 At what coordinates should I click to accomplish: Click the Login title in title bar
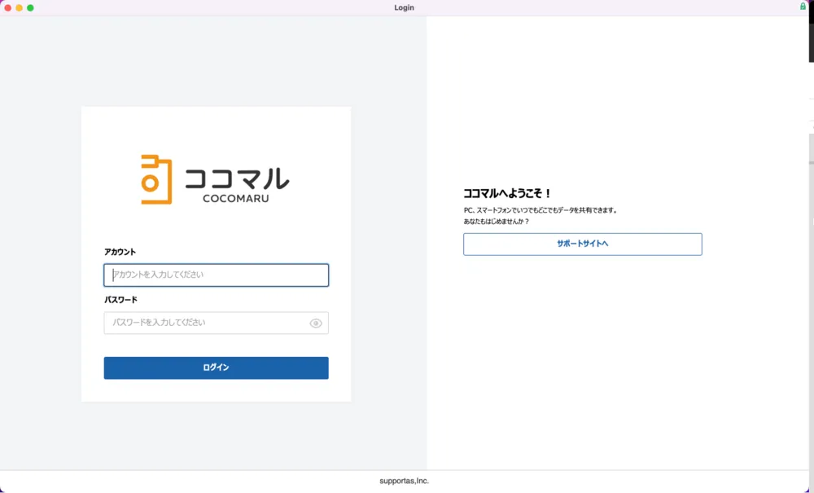tap(404, 7)
